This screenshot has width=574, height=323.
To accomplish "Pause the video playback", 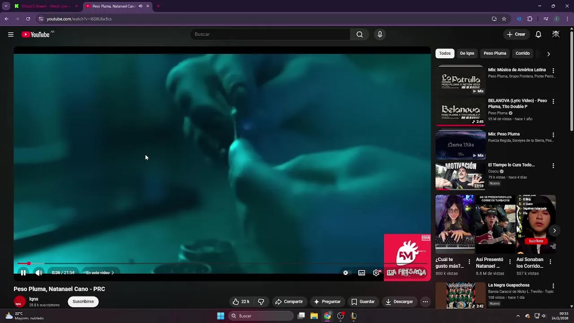I will tap(23, 273).
